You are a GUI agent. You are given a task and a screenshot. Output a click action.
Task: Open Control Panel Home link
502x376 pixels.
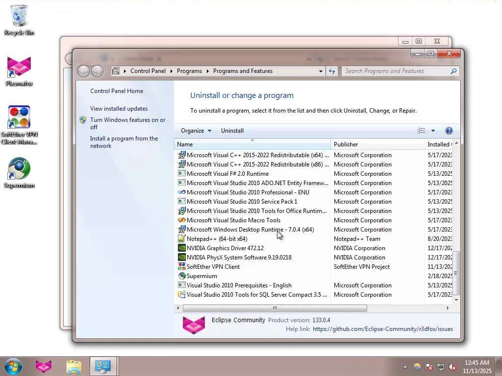(x=117, y=91)
